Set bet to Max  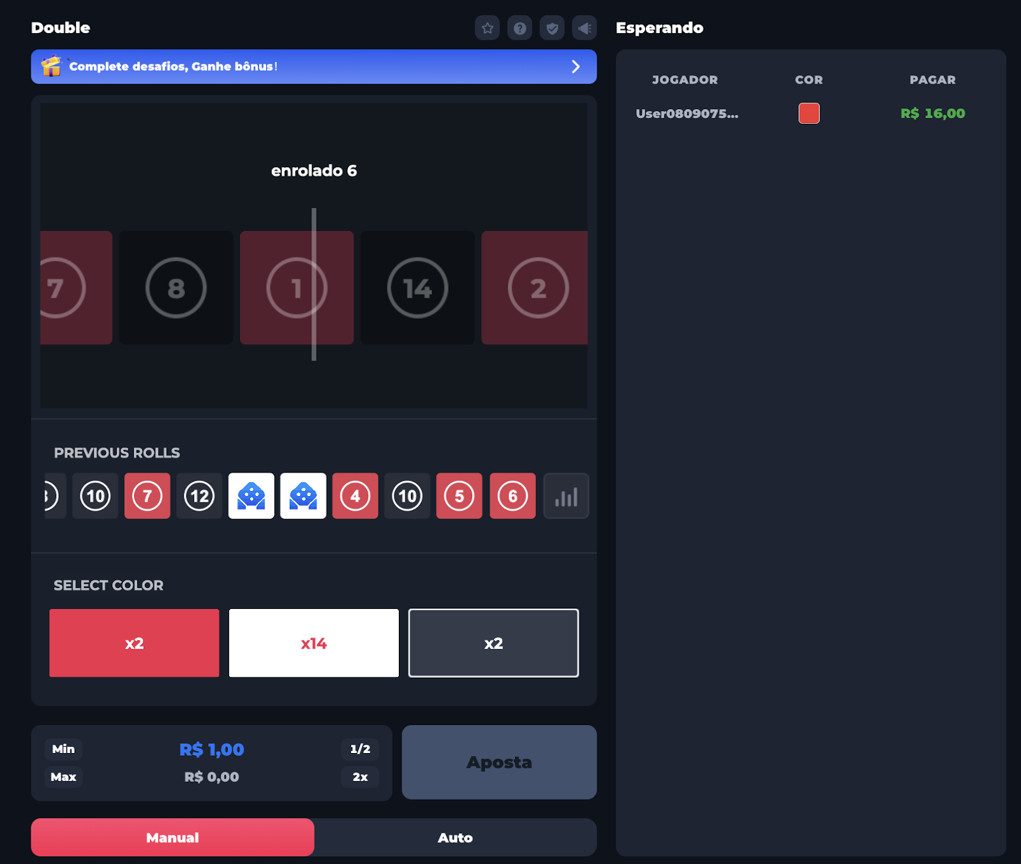click(x=63, y=777)
